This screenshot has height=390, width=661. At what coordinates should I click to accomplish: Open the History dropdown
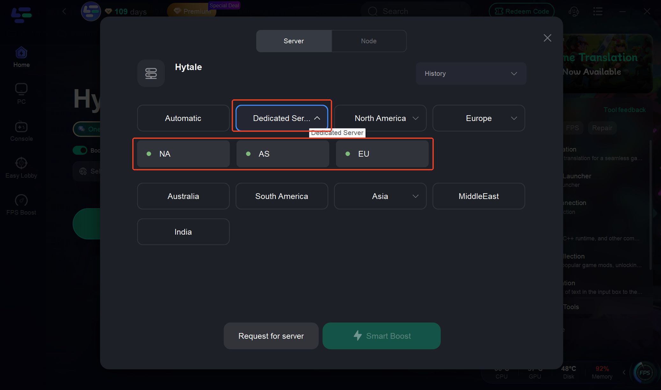pos(471,74)
